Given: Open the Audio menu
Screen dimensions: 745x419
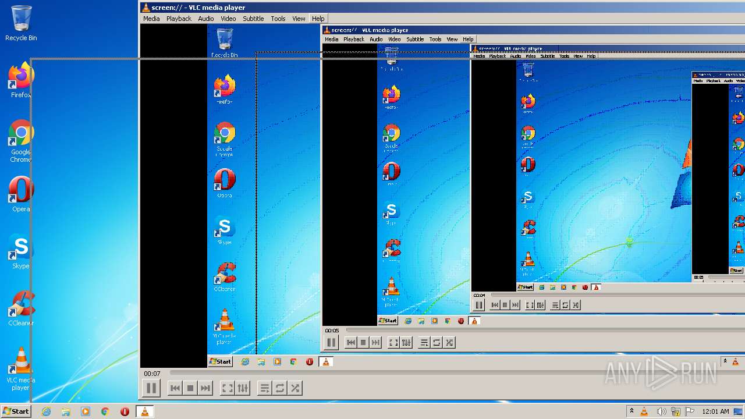Looking at the screenshot, I should click(206, 19).
